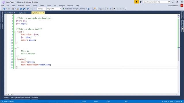This screenshot has width=184, height=103.
Task: Switch to the styles.css tab
Action: tap(22, 13)
